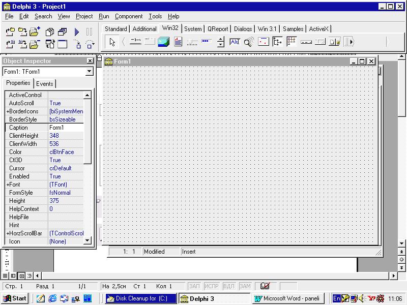The height and width of the screenshot is (305, 407).
Task: Click the Color property value clBtnFace
Action: coord(66,152)
